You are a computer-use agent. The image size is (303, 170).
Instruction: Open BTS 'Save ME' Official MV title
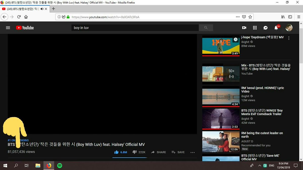click(260, 157)
